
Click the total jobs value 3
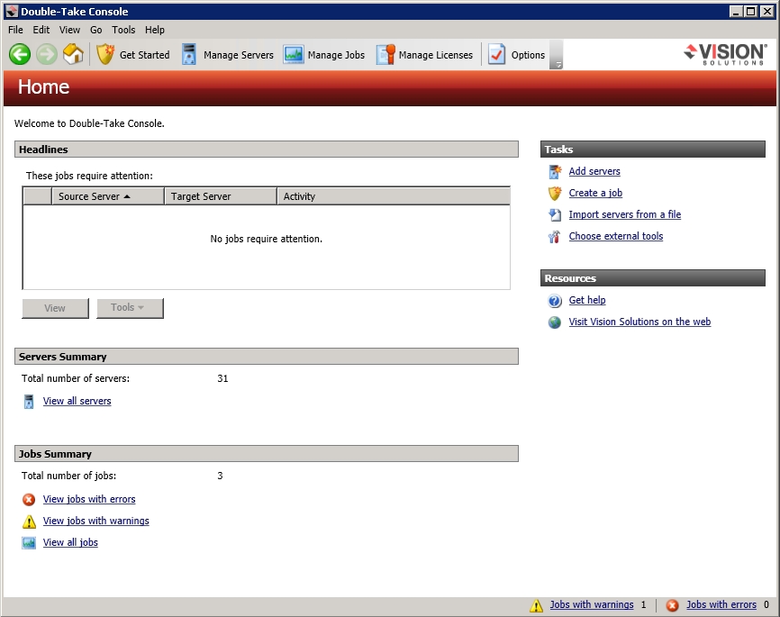point(220,476)
